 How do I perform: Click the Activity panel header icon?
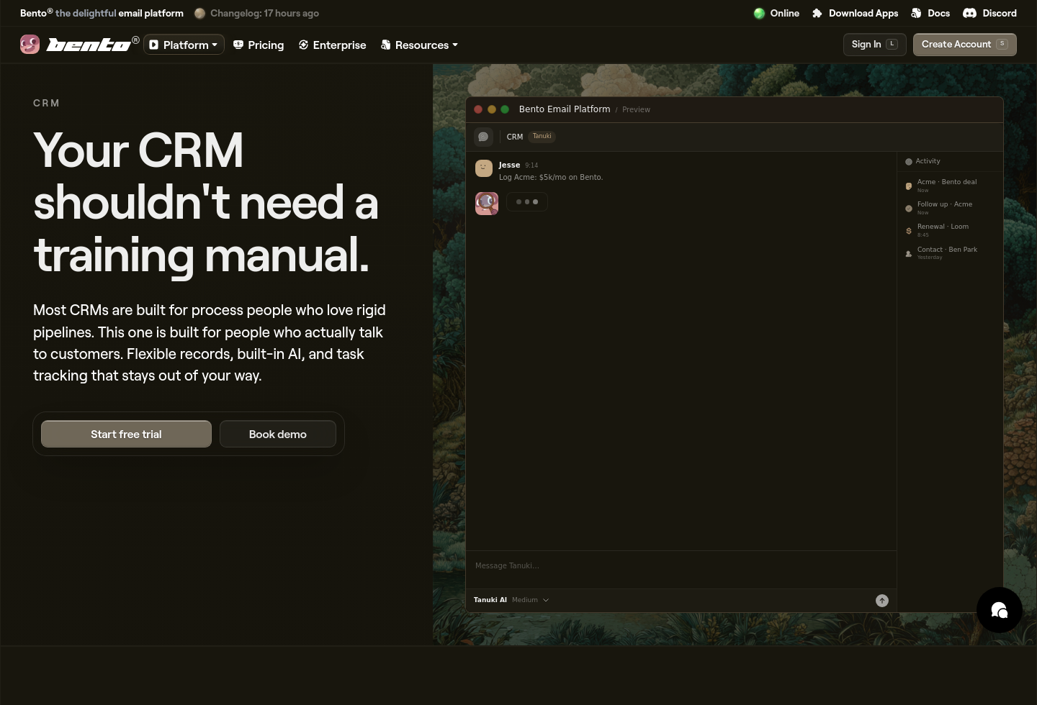[x=909, y=162]
